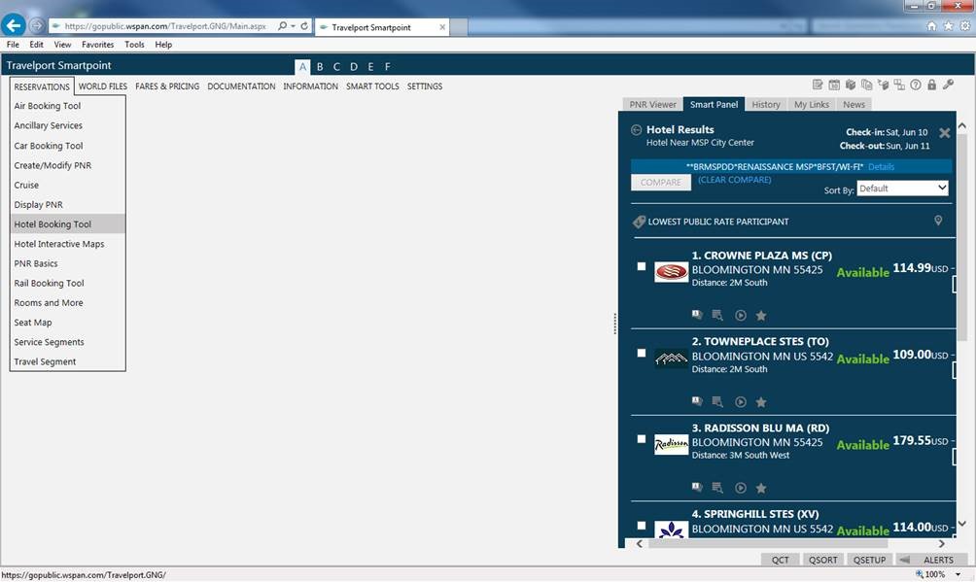This screenshot has width=976, height=582.
Task: Open the zoom level 100% dropdown arrow
Action: (x=958, y=574)
